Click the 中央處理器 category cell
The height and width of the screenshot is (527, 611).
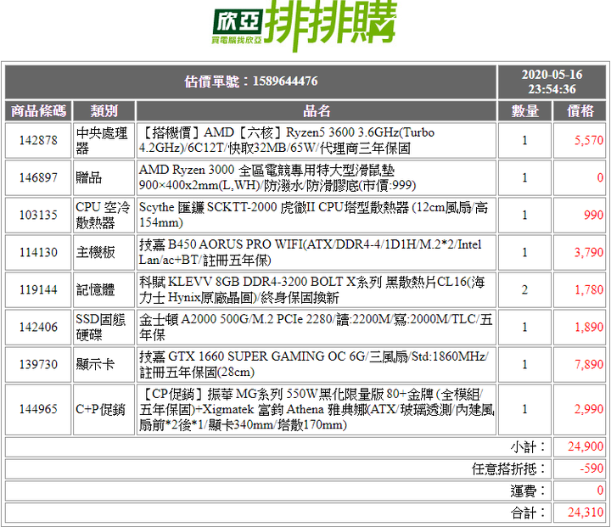[x=104, y=140]
